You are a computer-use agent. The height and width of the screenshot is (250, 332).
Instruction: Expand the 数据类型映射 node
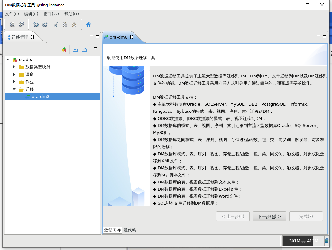coord(14,67)
